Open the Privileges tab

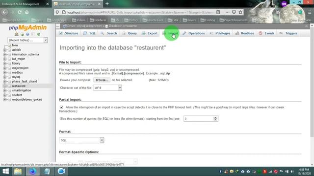[x=220, y=33]
